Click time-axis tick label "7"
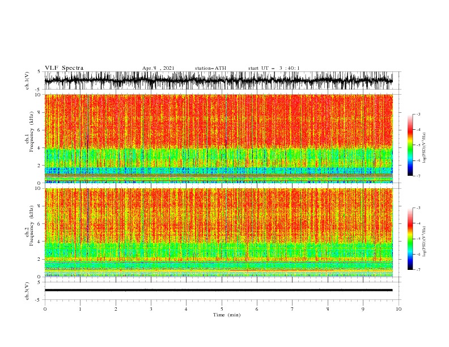 pos(293,309)
